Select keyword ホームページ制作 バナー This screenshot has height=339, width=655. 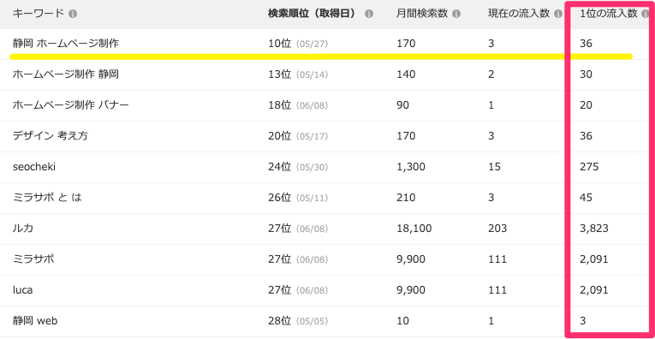[x=70, y=104]
